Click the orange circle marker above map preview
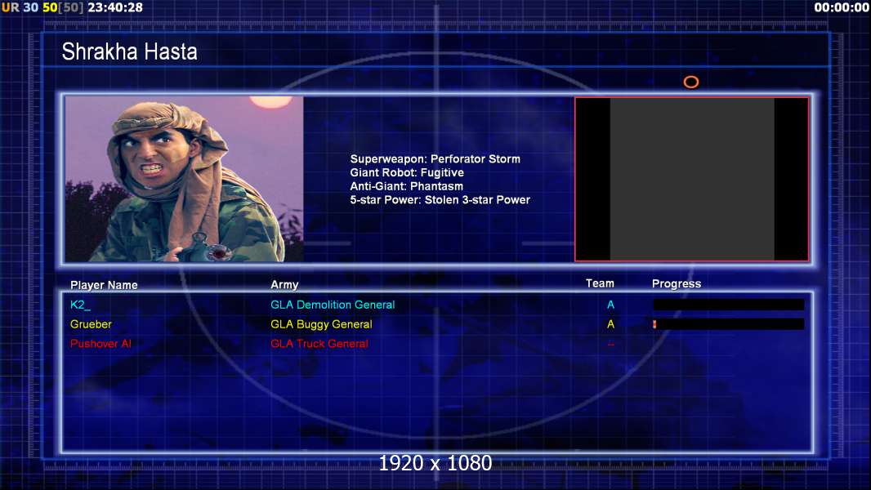The height and width of the screenshot is (490, 871). pos(691,82)
